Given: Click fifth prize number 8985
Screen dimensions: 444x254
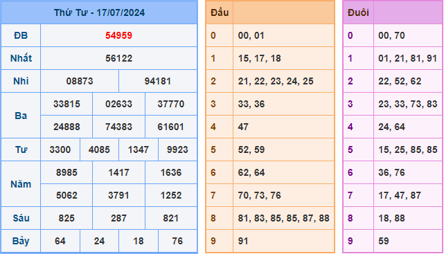Looking at the screenshot, I should [x=66, y=172].
